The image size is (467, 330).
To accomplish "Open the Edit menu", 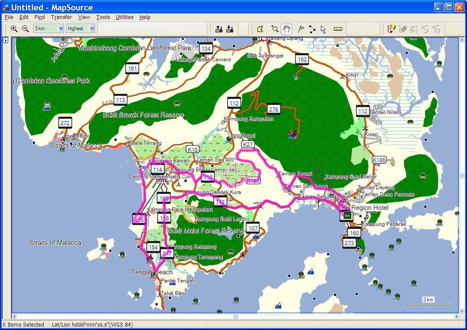I will (24, 17).
